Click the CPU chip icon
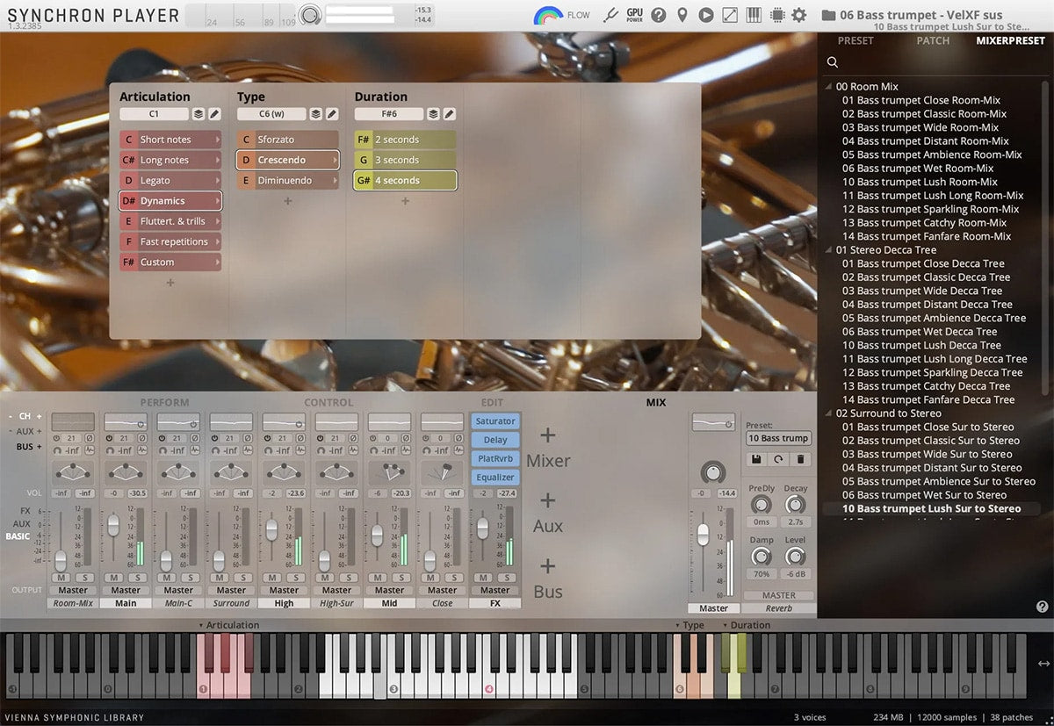This screenshot has height=726, width=1054. coord(776,15)
